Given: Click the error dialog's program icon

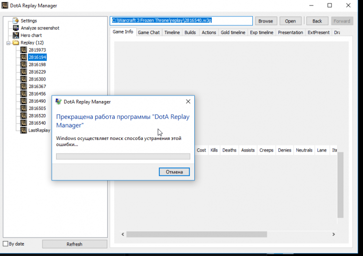Looking at the screenshot, I should coord(59,101).
